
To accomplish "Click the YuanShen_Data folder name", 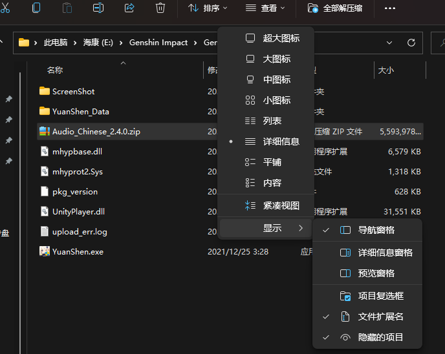I will tap(81, 112).
